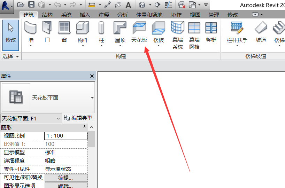Click the 视图比例 1:100 field
The image size is (285, 188).
coord(66,136)
